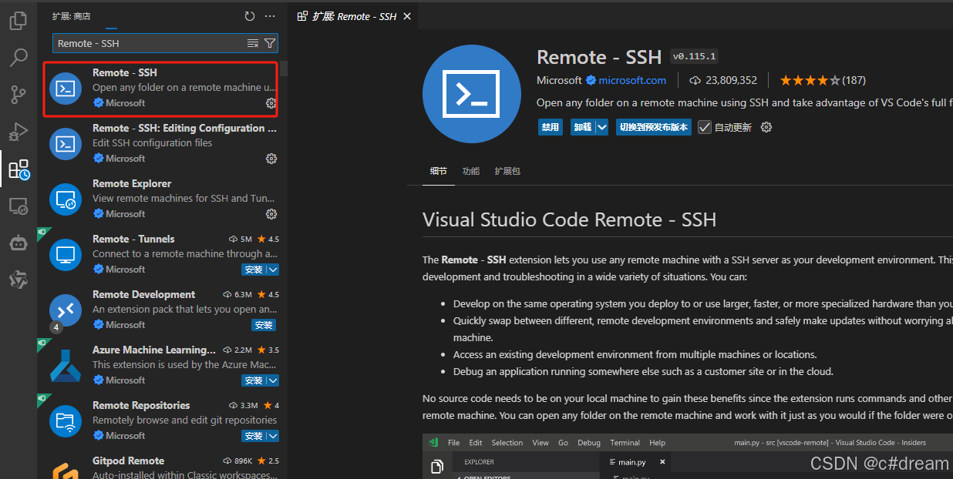Select the Extensions view icon
953x479 pixels.
[x=19, y=169]
